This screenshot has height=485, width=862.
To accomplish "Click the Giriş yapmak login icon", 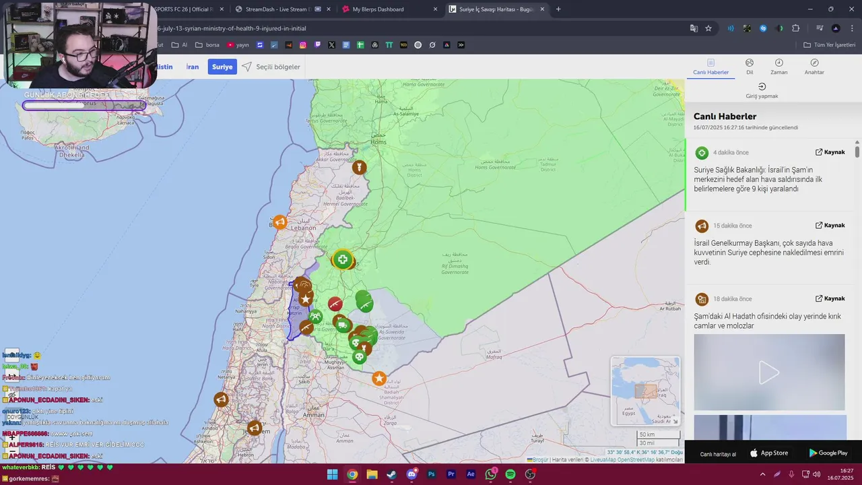I will click(x=762, y=86).
